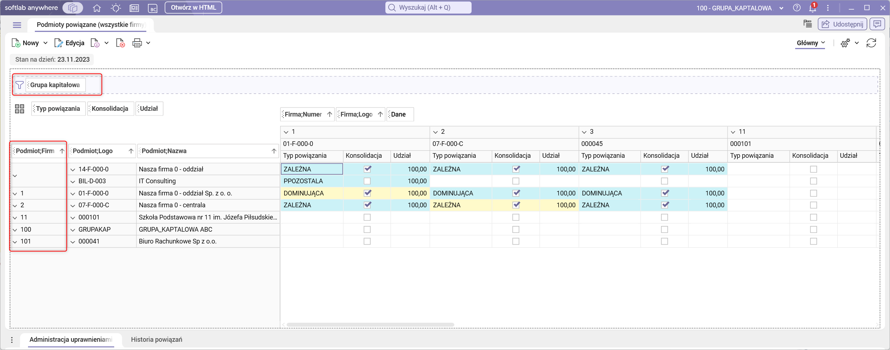Click the horizontal scrollbar under the table

click(x=370, y=325)
